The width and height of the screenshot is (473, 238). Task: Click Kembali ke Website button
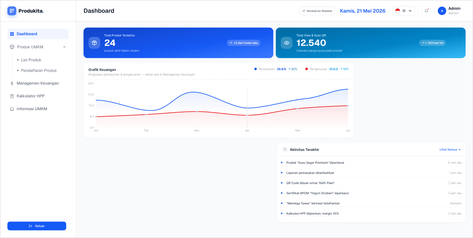click(x=317, y=11)
